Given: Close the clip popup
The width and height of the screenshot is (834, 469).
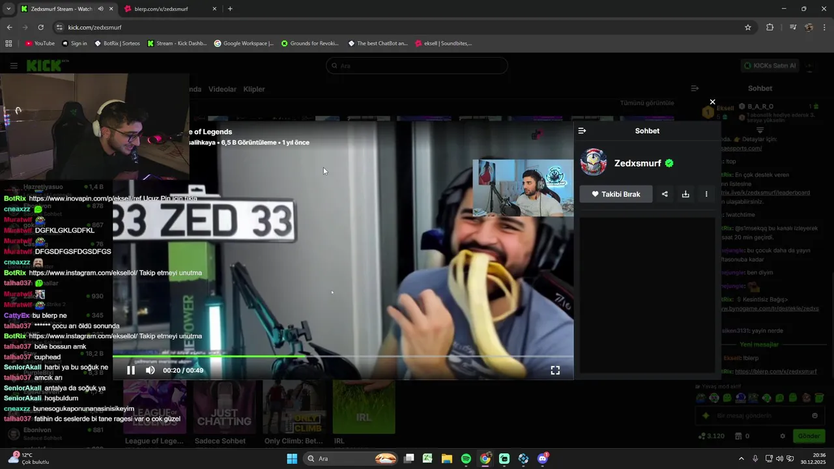Looking at the screenshot, I should point(712,102).
